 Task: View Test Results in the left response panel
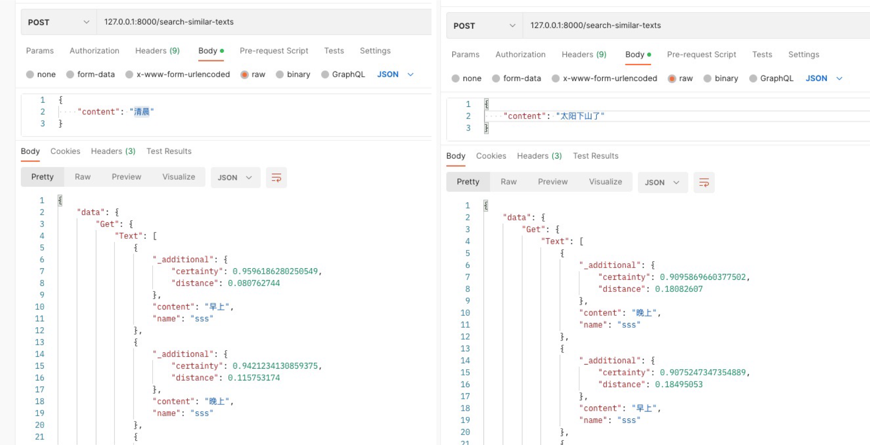[169, 151]
